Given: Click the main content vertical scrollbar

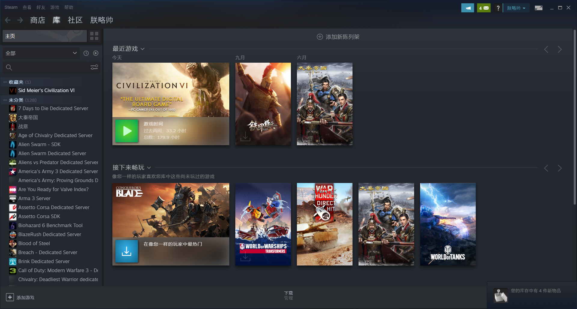Looking at the screenshot, I should [x=575, y=117].
